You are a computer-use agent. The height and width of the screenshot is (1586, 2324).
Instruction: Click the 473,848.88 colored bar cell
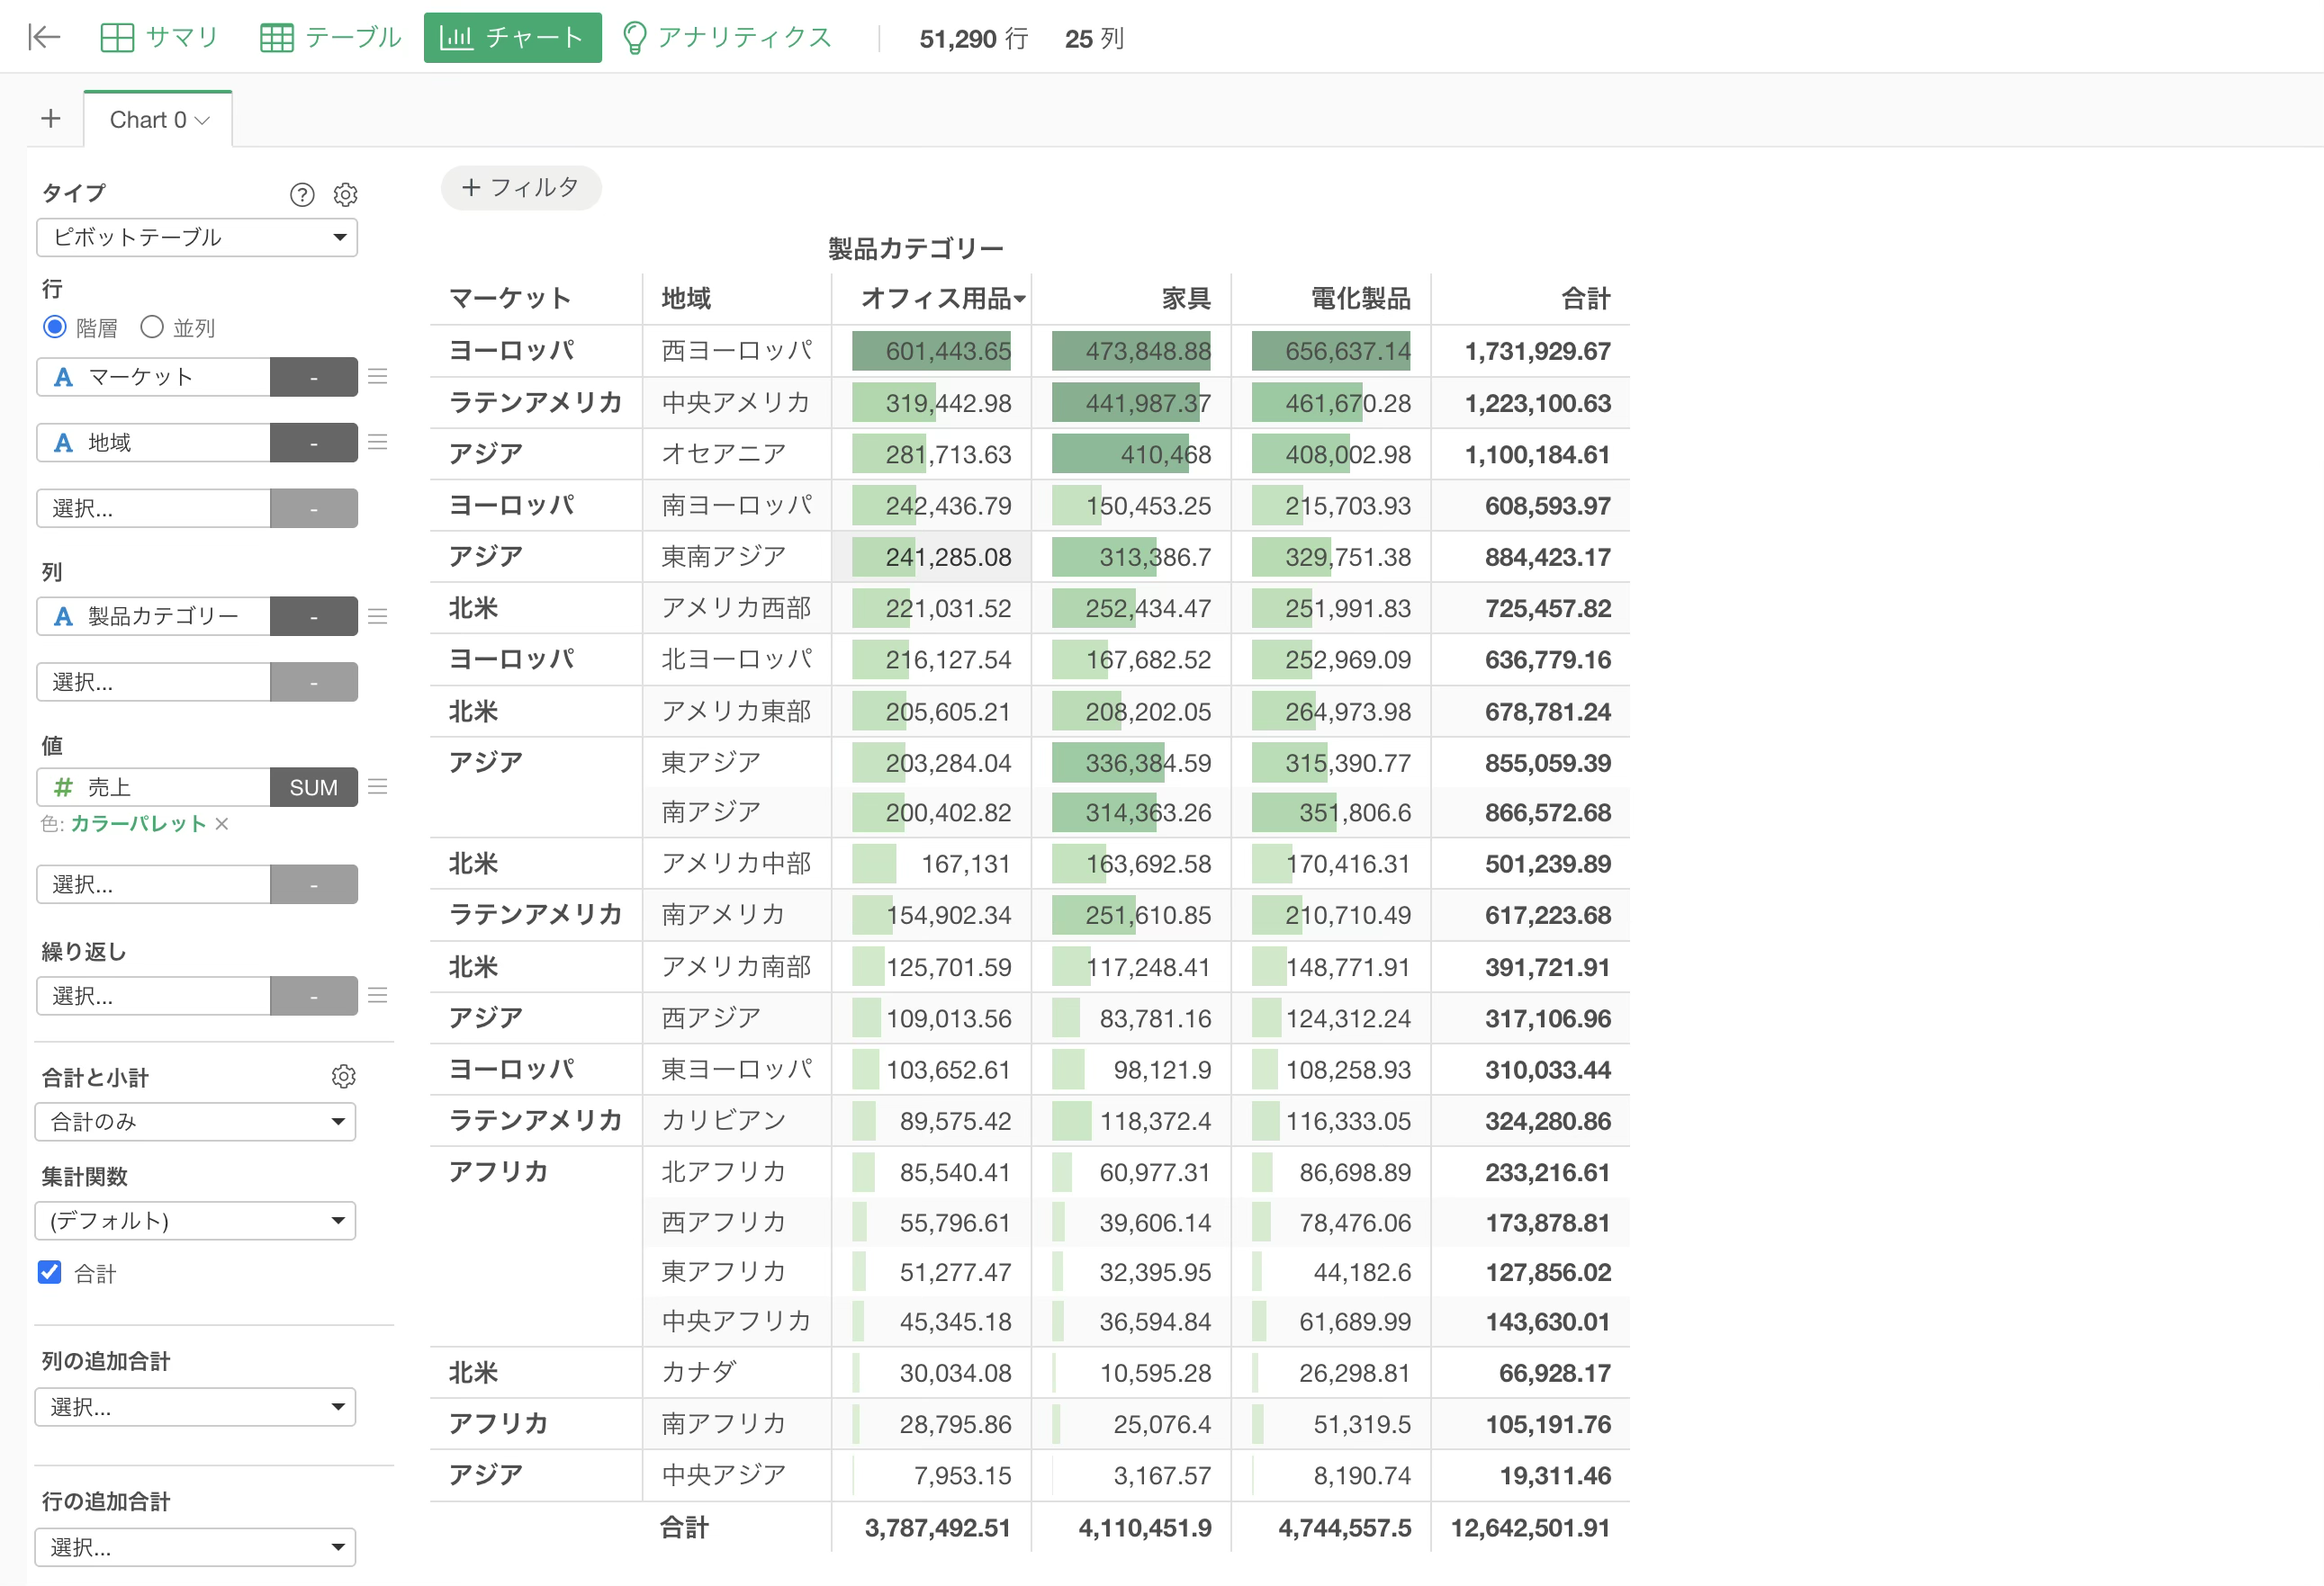pyautogui.click(x=1131, y=351)
